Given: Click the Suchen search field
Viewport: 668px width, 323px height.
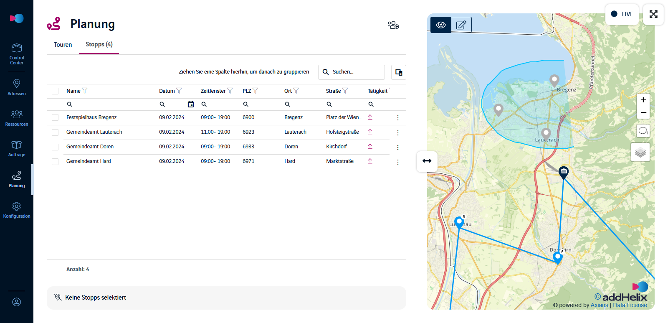Looking at the screenshot, I should click(352, 72).
